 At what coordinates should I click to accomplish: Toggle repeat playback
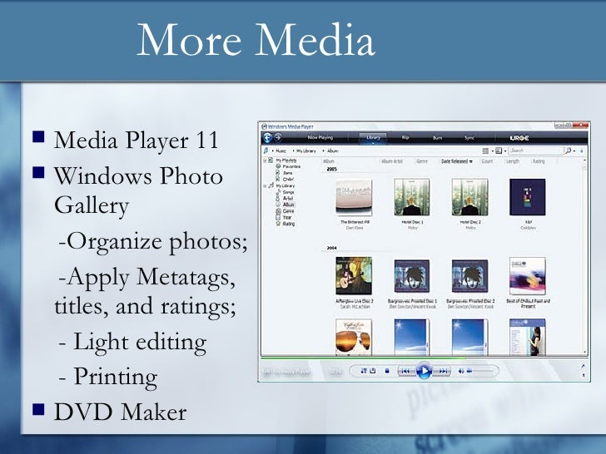(x=373, y=371)
